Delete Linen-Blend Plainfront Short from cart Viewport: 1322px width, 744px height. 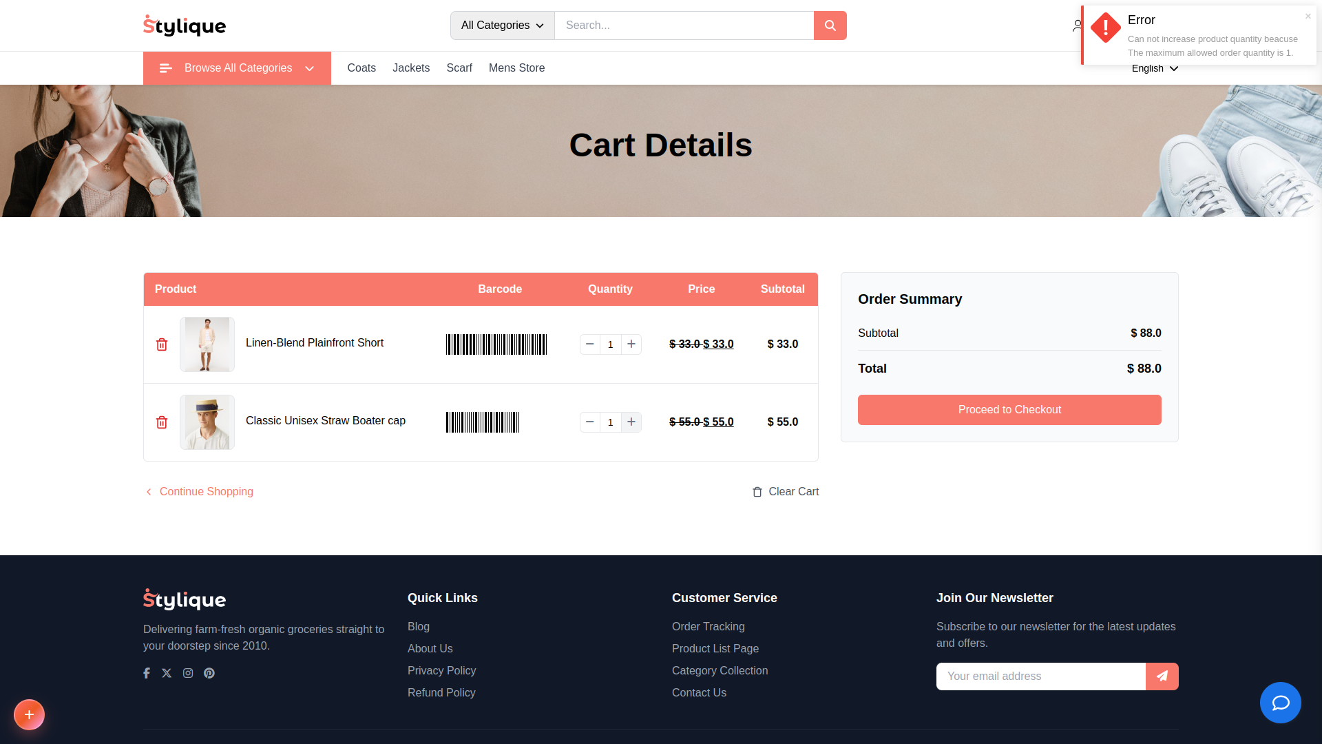tap(162, 344)
